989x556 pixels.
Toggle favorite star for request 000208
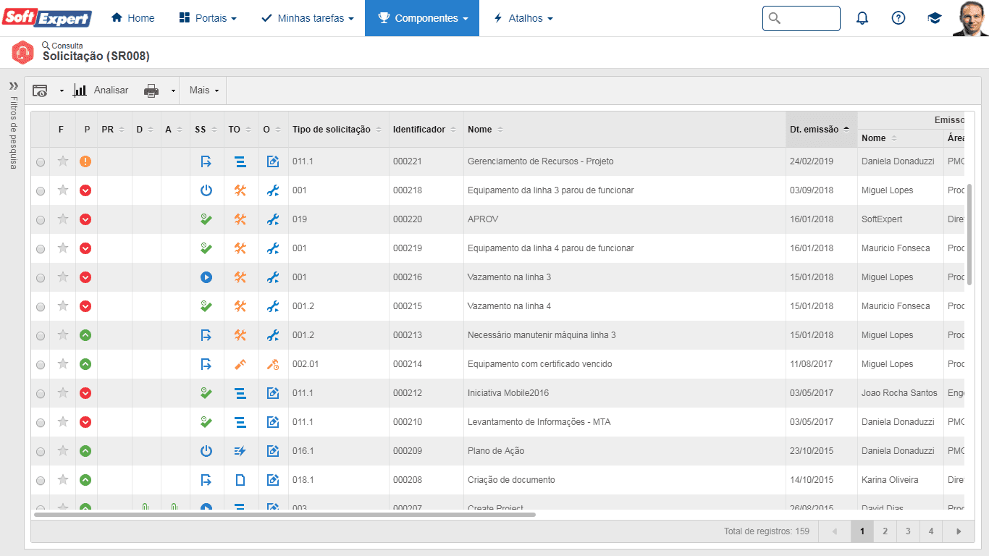(63, 479)
